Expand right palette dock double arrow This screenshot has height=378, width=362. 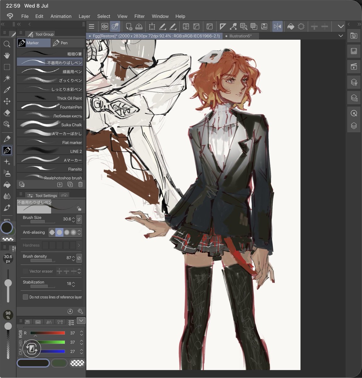(x=359, y=24)
